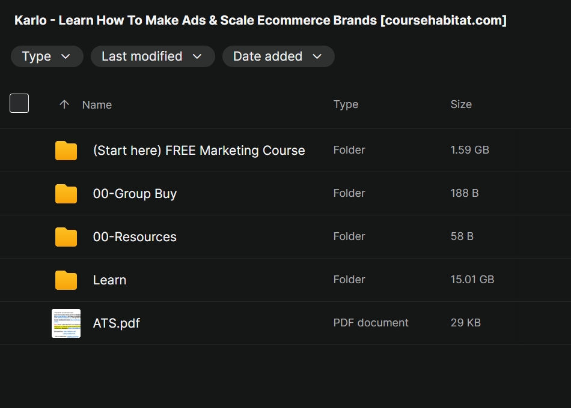571x408 pixels.
Task: Open the 00-Group Buy folder name
Action: point(135,194)
